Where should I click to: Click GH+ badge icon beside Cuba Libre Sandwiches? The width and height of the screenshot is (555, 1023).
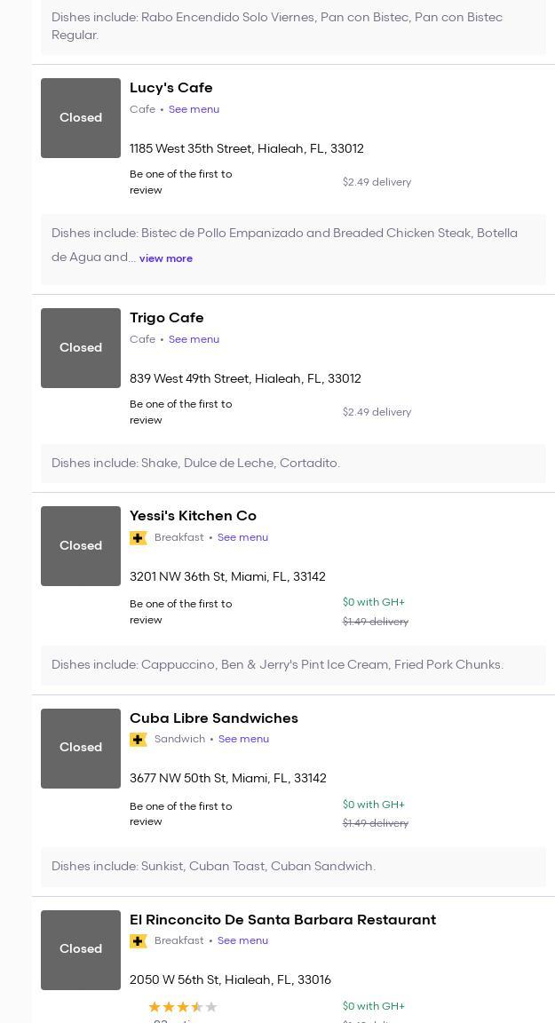pos(139,740)
